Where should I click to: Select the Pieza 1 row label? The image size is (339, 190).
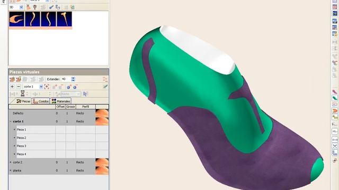21,129
